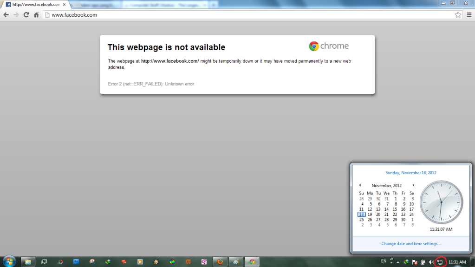Click the EN language indicator
Screen dimensions: 475x267
[384, 261]
